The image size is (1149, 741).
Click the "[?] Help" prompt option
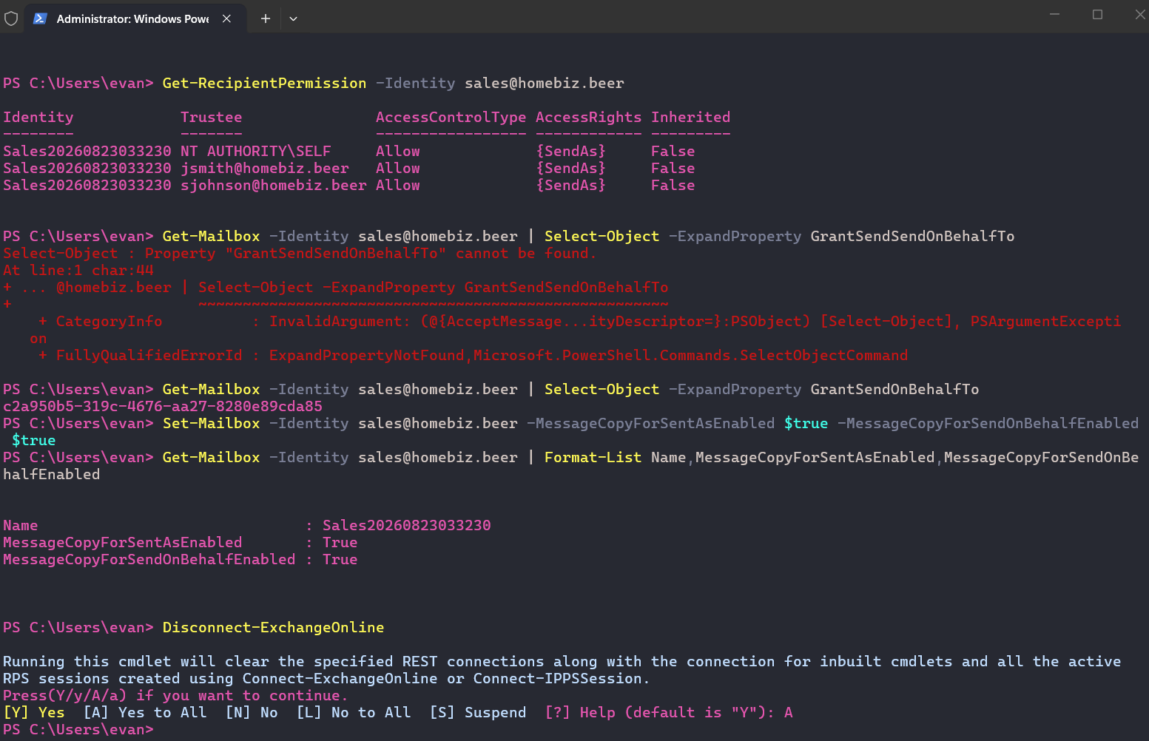point(580,713)
